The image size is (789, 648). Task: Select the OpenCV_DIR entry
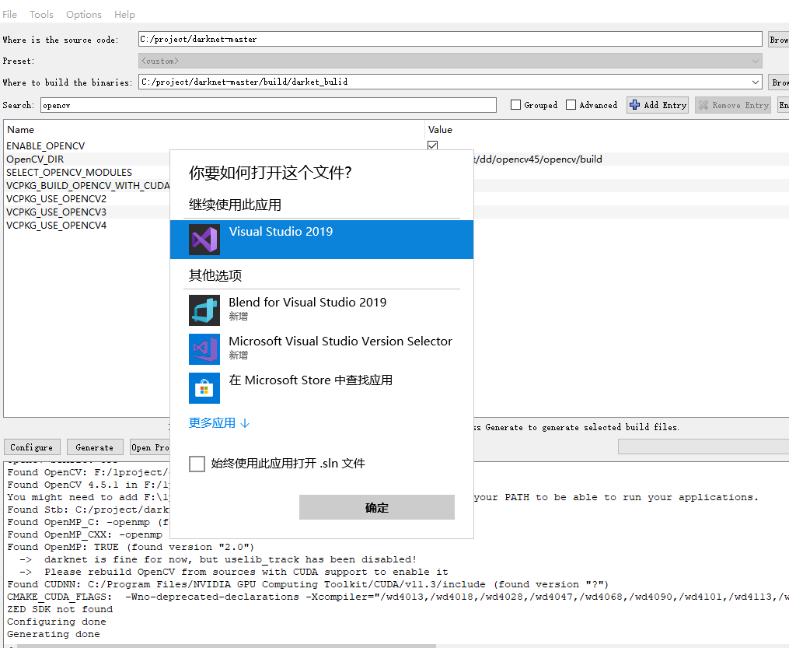point(35,159)
